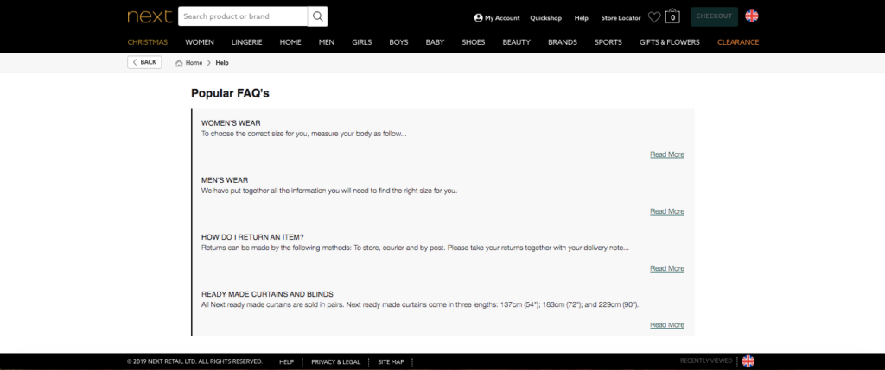The width and height of the screenshot is (885, 370).
Task: Click the UK flag in header
Action: [x=752, y=16]
